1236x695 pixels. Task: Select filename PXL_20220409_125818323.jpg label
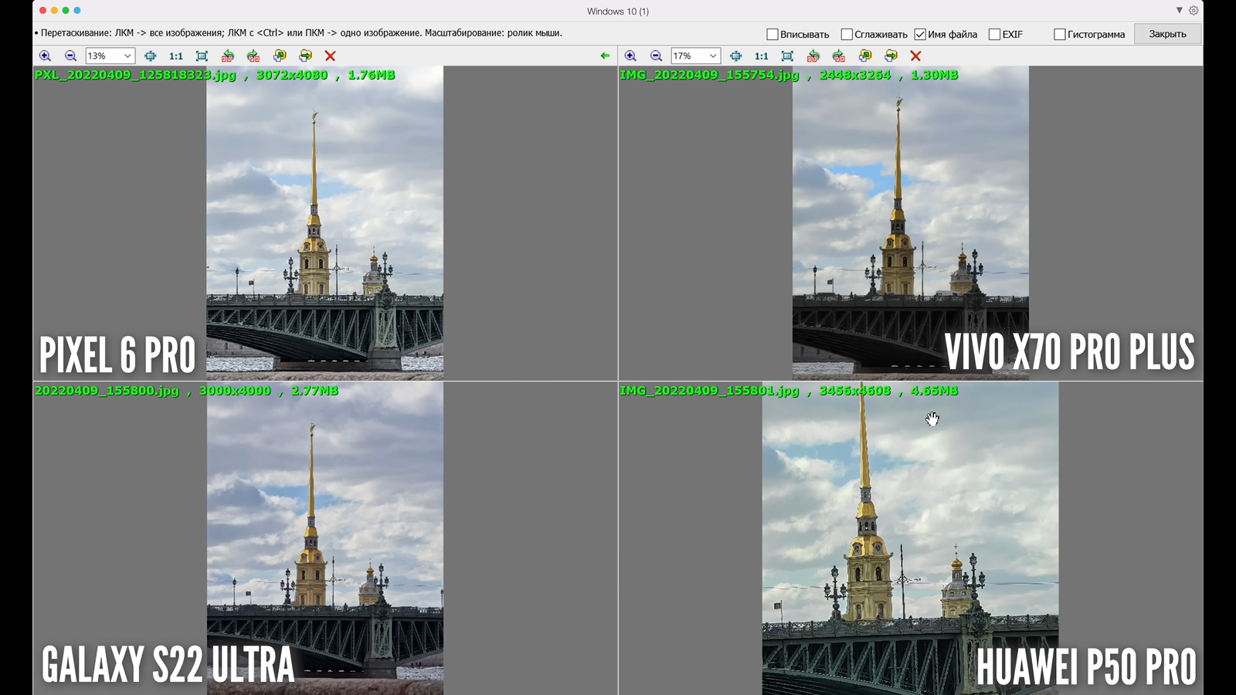pyautogui.click(x=135, y=75)
